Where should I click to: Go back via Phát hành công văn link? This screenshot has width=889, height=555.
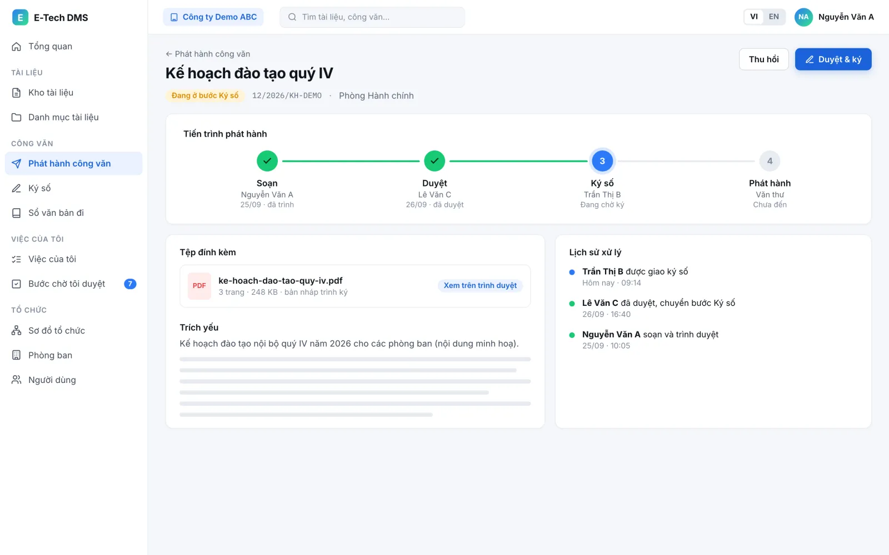[208, 54]
